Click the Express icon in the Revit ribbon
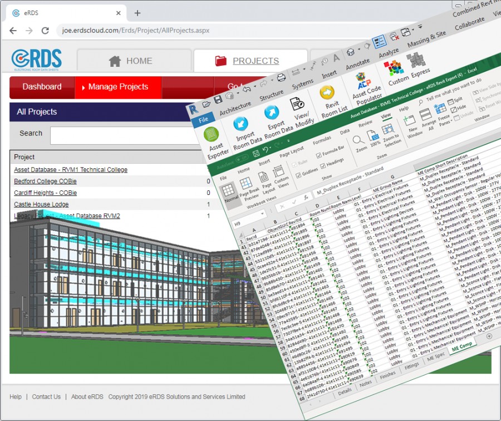Viewport: 501px width, 421px height. pyautogui.click(x=416, y=60)
